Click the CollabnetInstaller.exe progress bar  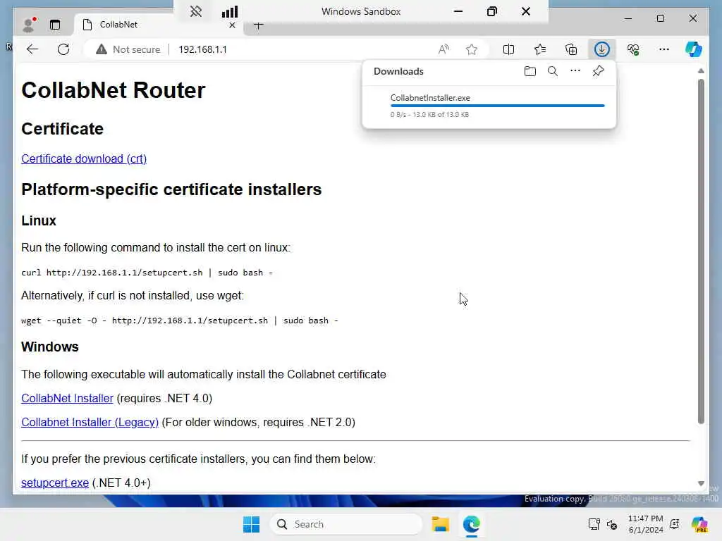(x=497, y=106)
